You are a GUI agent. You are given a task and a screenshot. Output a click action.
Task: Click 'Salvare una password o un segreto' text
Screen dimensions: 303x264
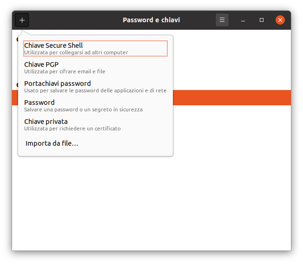tap(83, 109)
